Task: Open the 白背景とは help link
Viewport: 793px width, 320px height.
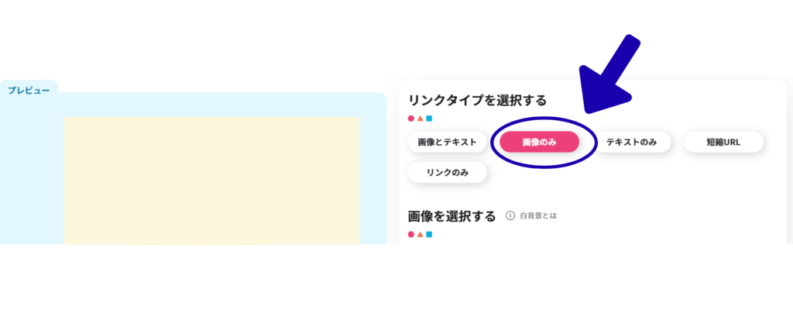Action: tap(538, 215)
